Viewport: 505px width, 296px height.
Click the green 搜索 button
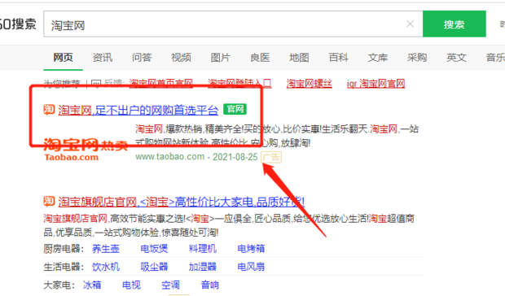(455, 24)
